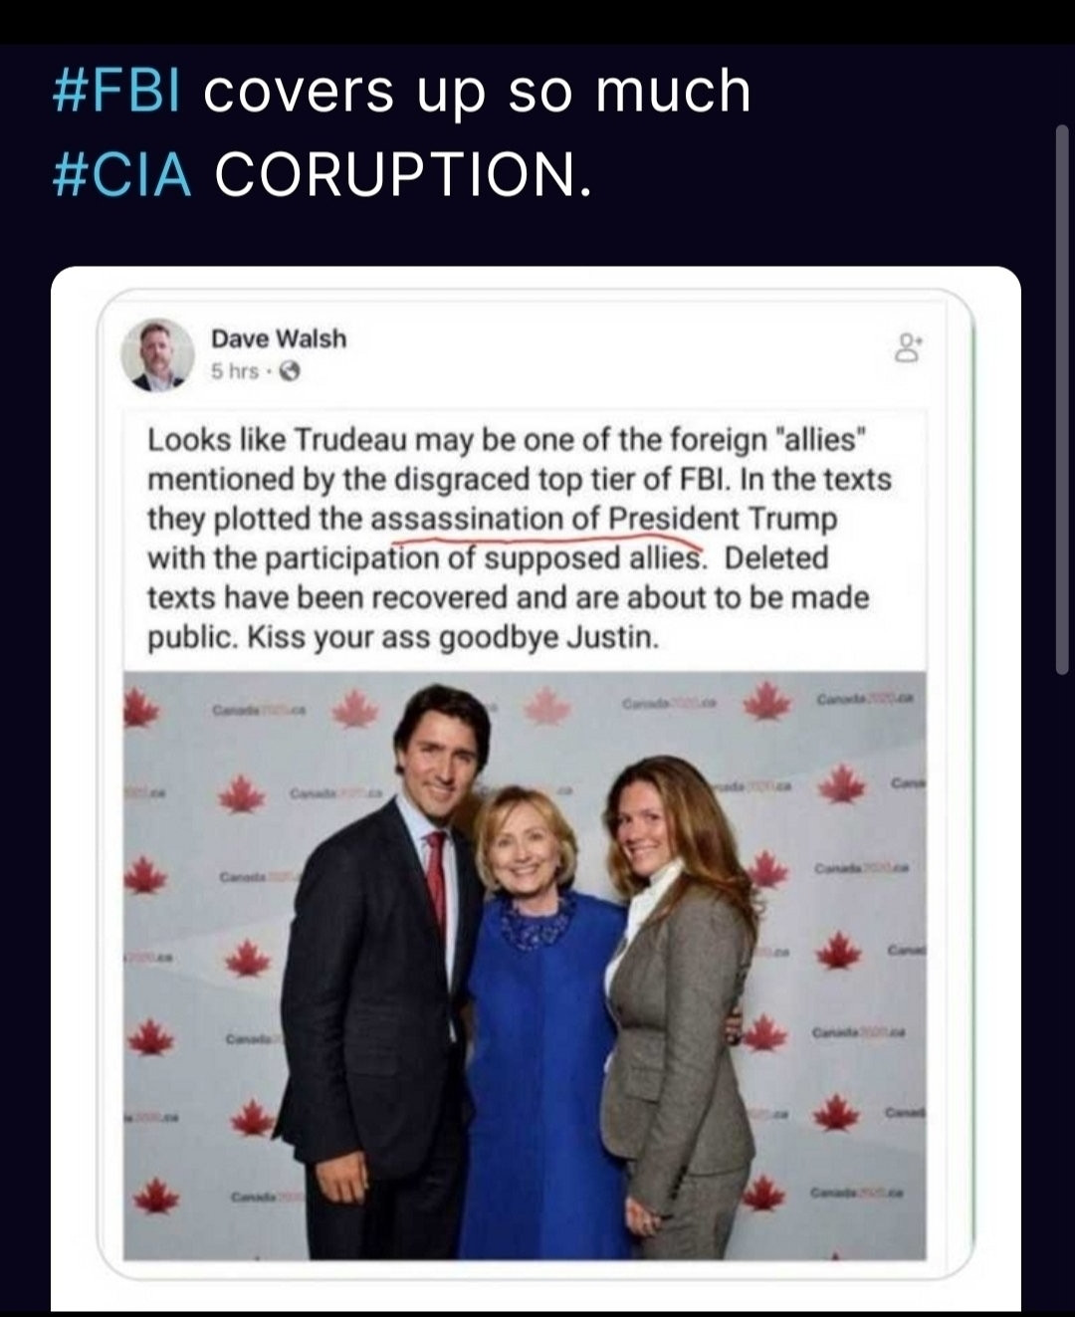Click the woman in the gray suit

(677, 1025)
